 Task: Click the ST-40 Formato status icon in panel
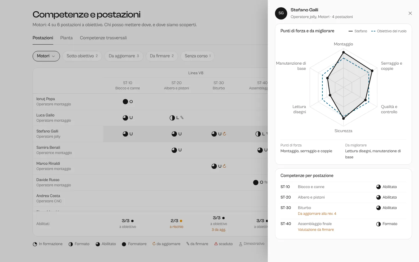click(379, 224)
